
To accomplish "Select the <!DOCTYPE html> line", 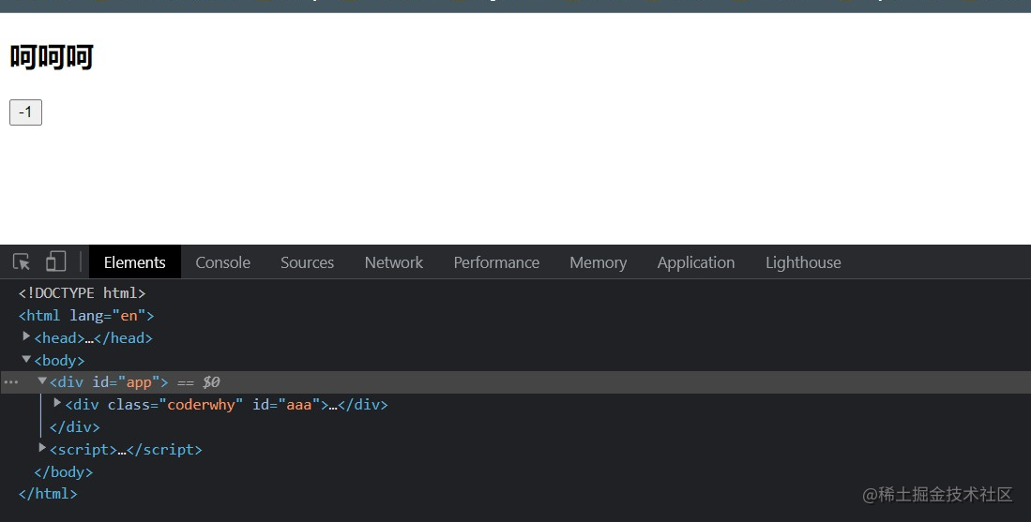I will coord(83,292).
